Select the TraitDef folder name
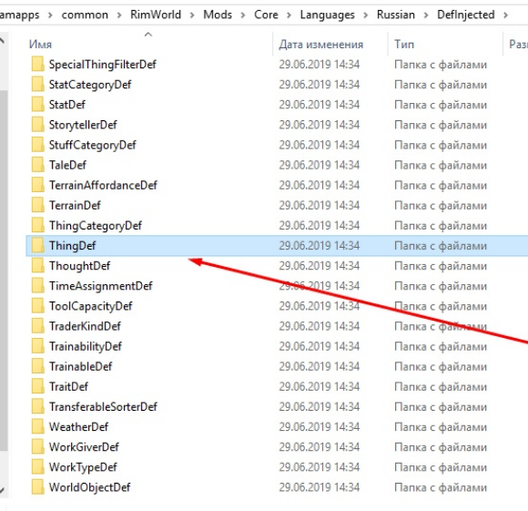Screen dimensions: 528x511 tap(68, 386)
